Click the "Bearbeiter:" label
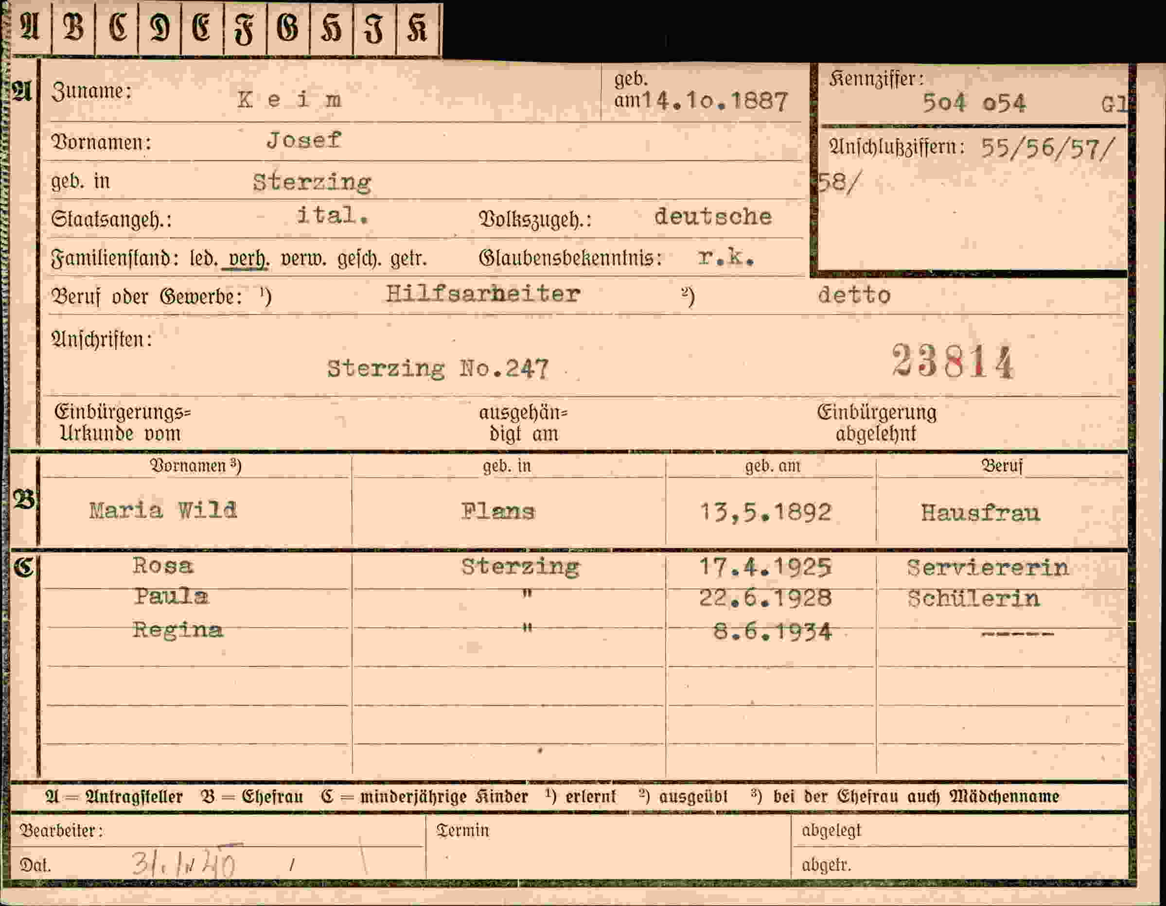 click(x=61, y=830)
